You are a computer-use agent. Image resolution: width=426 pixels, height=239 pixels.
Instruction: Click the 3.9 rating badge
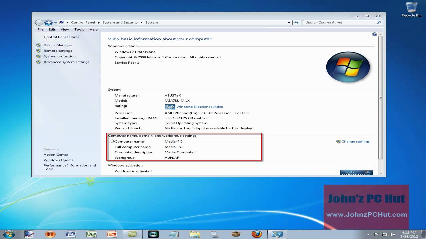coord(170,107)
